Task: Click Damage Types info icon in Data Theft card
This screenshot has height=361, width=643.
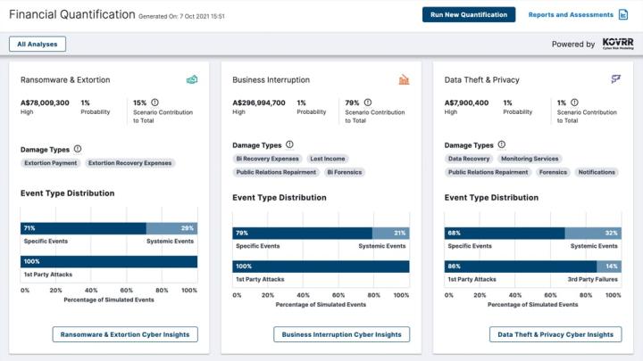Action: click(501, 144)
